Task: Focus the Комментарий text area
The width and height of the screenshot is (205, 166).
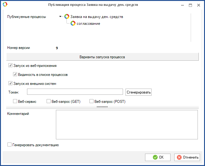Action: tap(127, 124)
